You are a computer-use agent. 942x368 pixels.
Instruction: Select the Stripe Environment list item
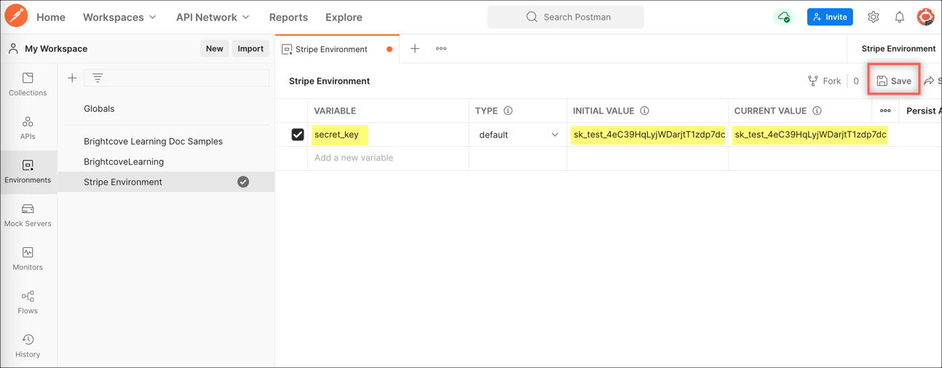[165, 182]
